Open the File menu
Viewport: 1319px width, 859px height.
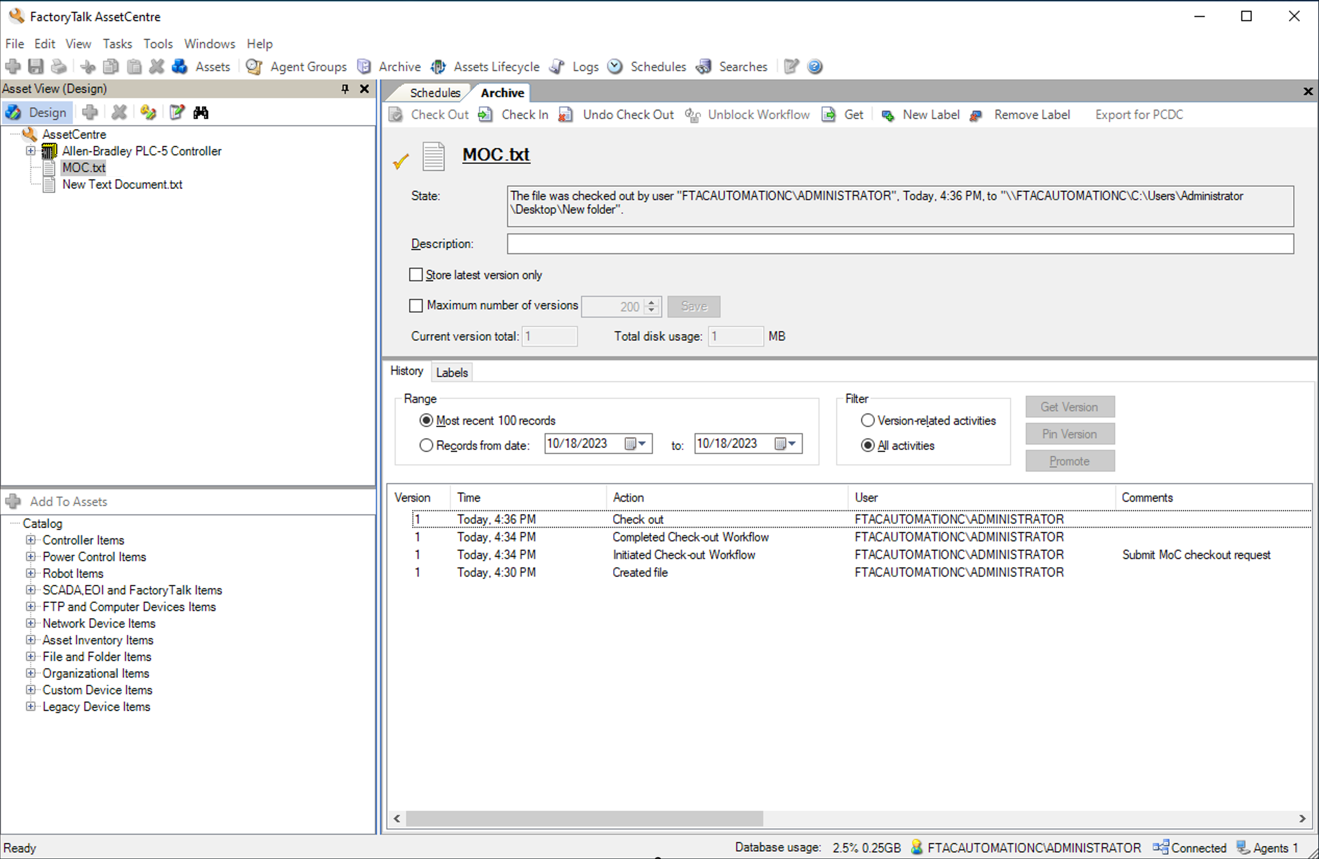(x=14, y=44)
